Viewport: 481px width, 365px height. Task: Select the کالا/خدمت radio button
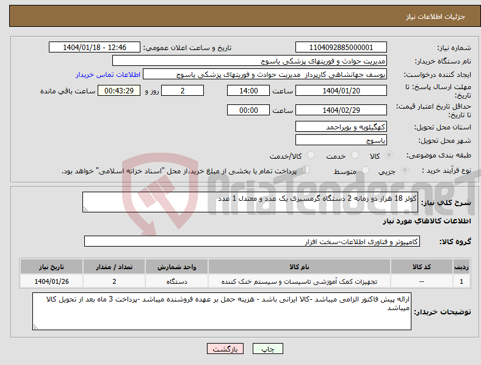point(311,155)
